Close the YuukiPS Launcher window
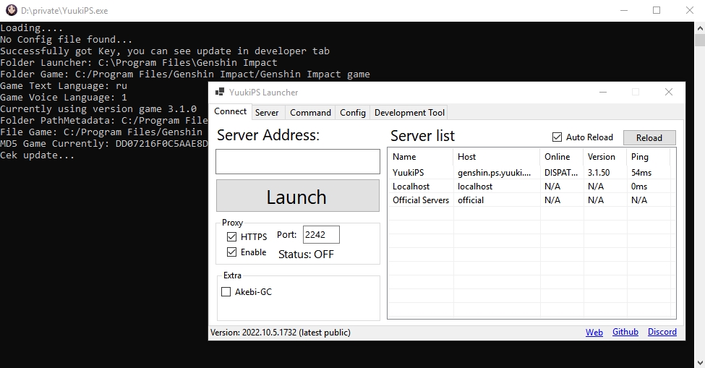The height and width of the screenshot is (368, 705). click(669, 92)
